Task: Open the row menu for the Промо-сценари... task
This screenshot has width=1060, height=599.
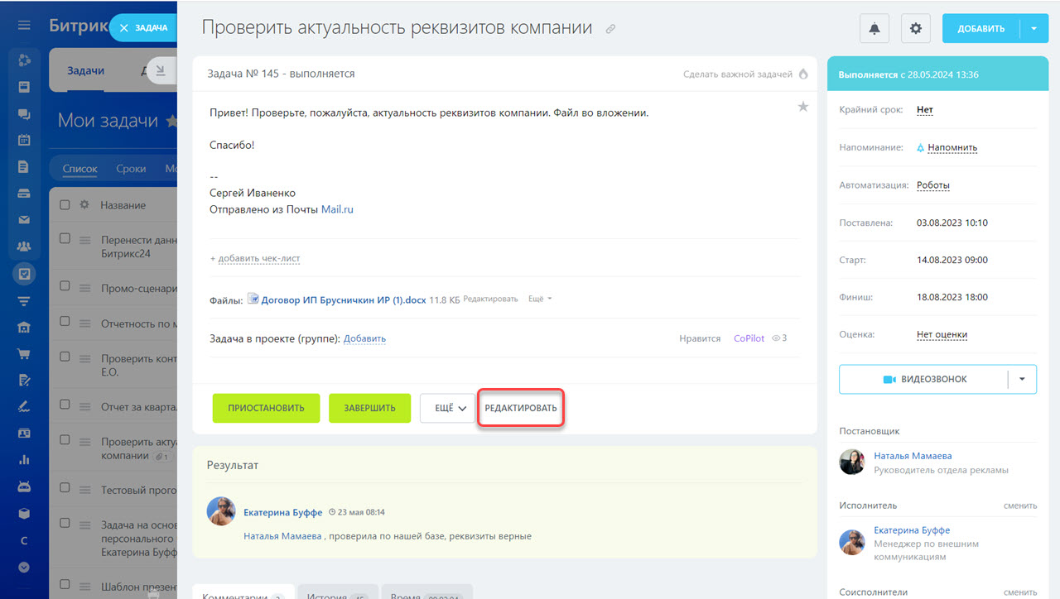Action: pos(84,287)
